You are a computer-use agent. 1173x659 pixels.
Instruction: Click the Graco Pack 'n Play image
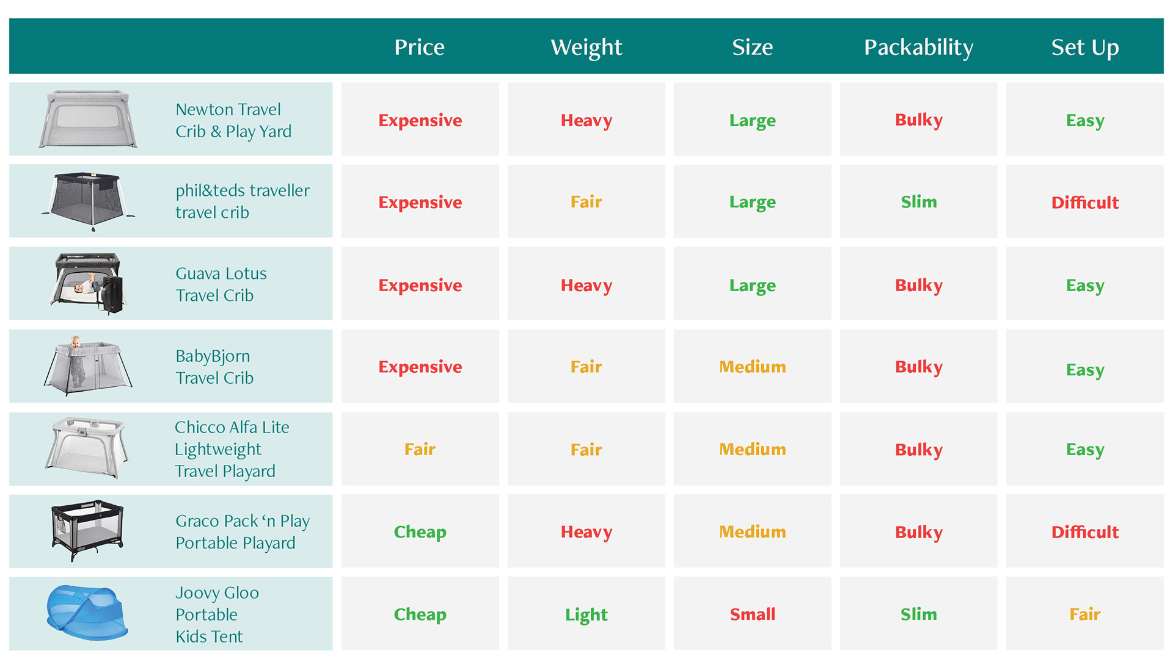click(x=88, y=530)
